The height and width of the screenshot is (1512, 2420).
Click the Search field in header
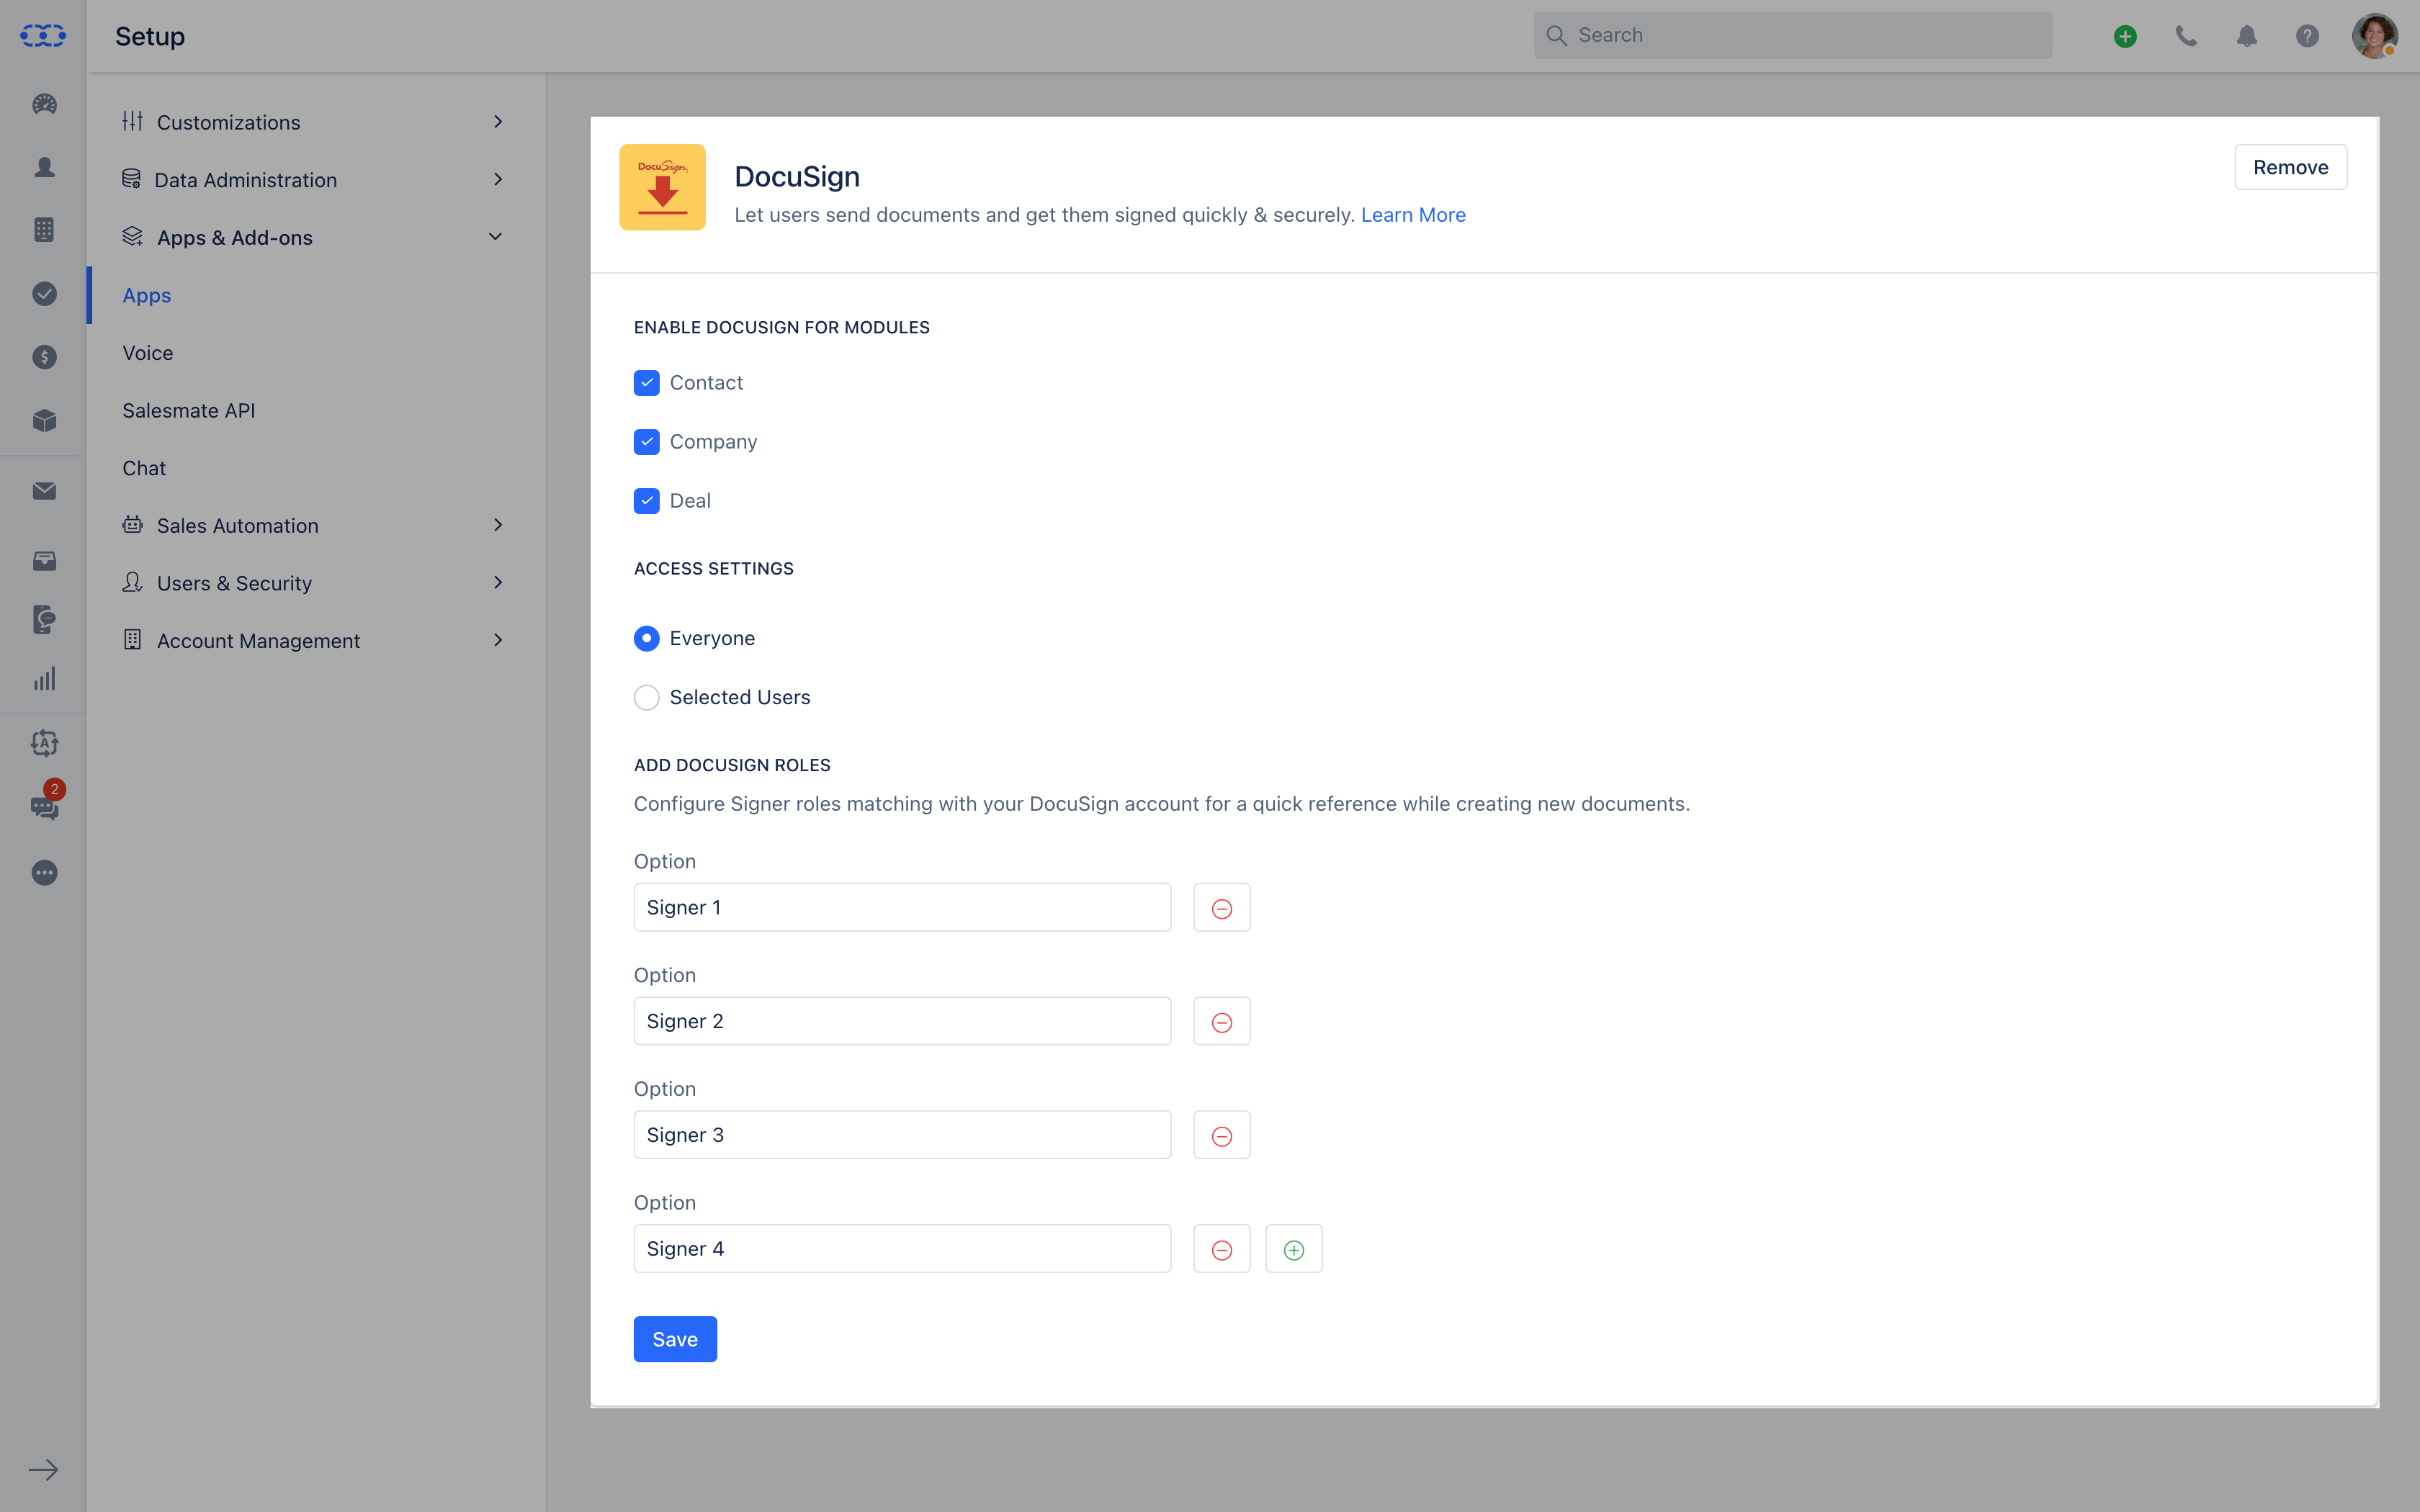point(1793,36)
